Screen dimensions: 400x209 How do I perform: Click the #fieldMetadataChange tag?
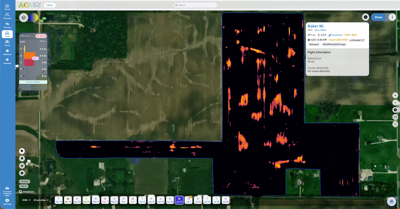tap(334, 44)
